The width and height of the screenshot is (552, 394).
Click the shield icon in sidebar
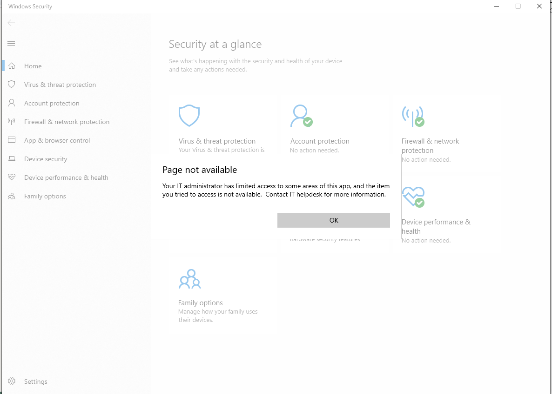pyautogui.click(x=12, y=85)
